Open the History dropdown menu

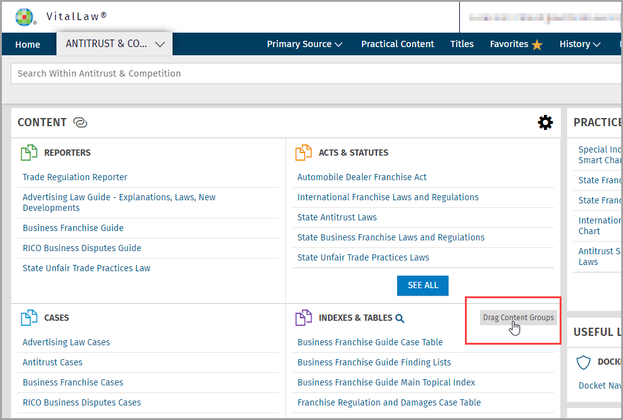pyautogui.click(x=580, y=44)
